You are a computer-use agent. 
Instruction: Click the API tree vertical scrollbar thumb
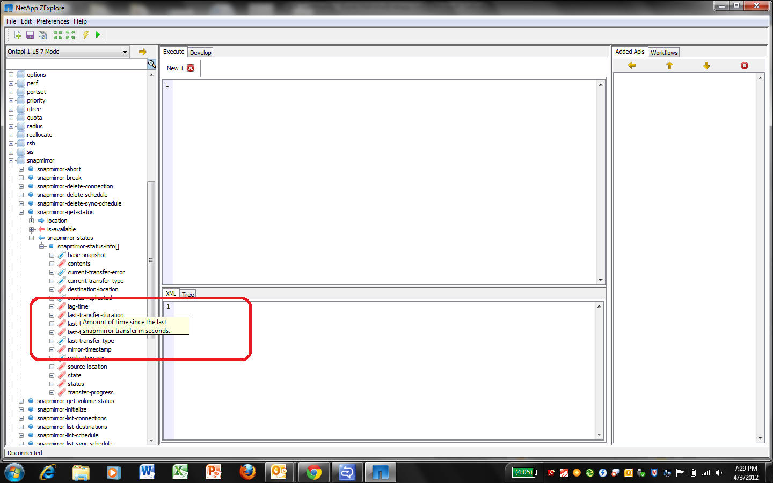[151, 260]
